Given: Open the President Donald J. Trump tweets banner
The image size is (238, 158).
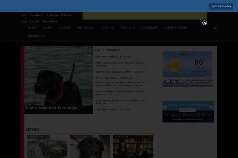Looking at the screenshot, I should pyautogui.click(x=188, y=112).
